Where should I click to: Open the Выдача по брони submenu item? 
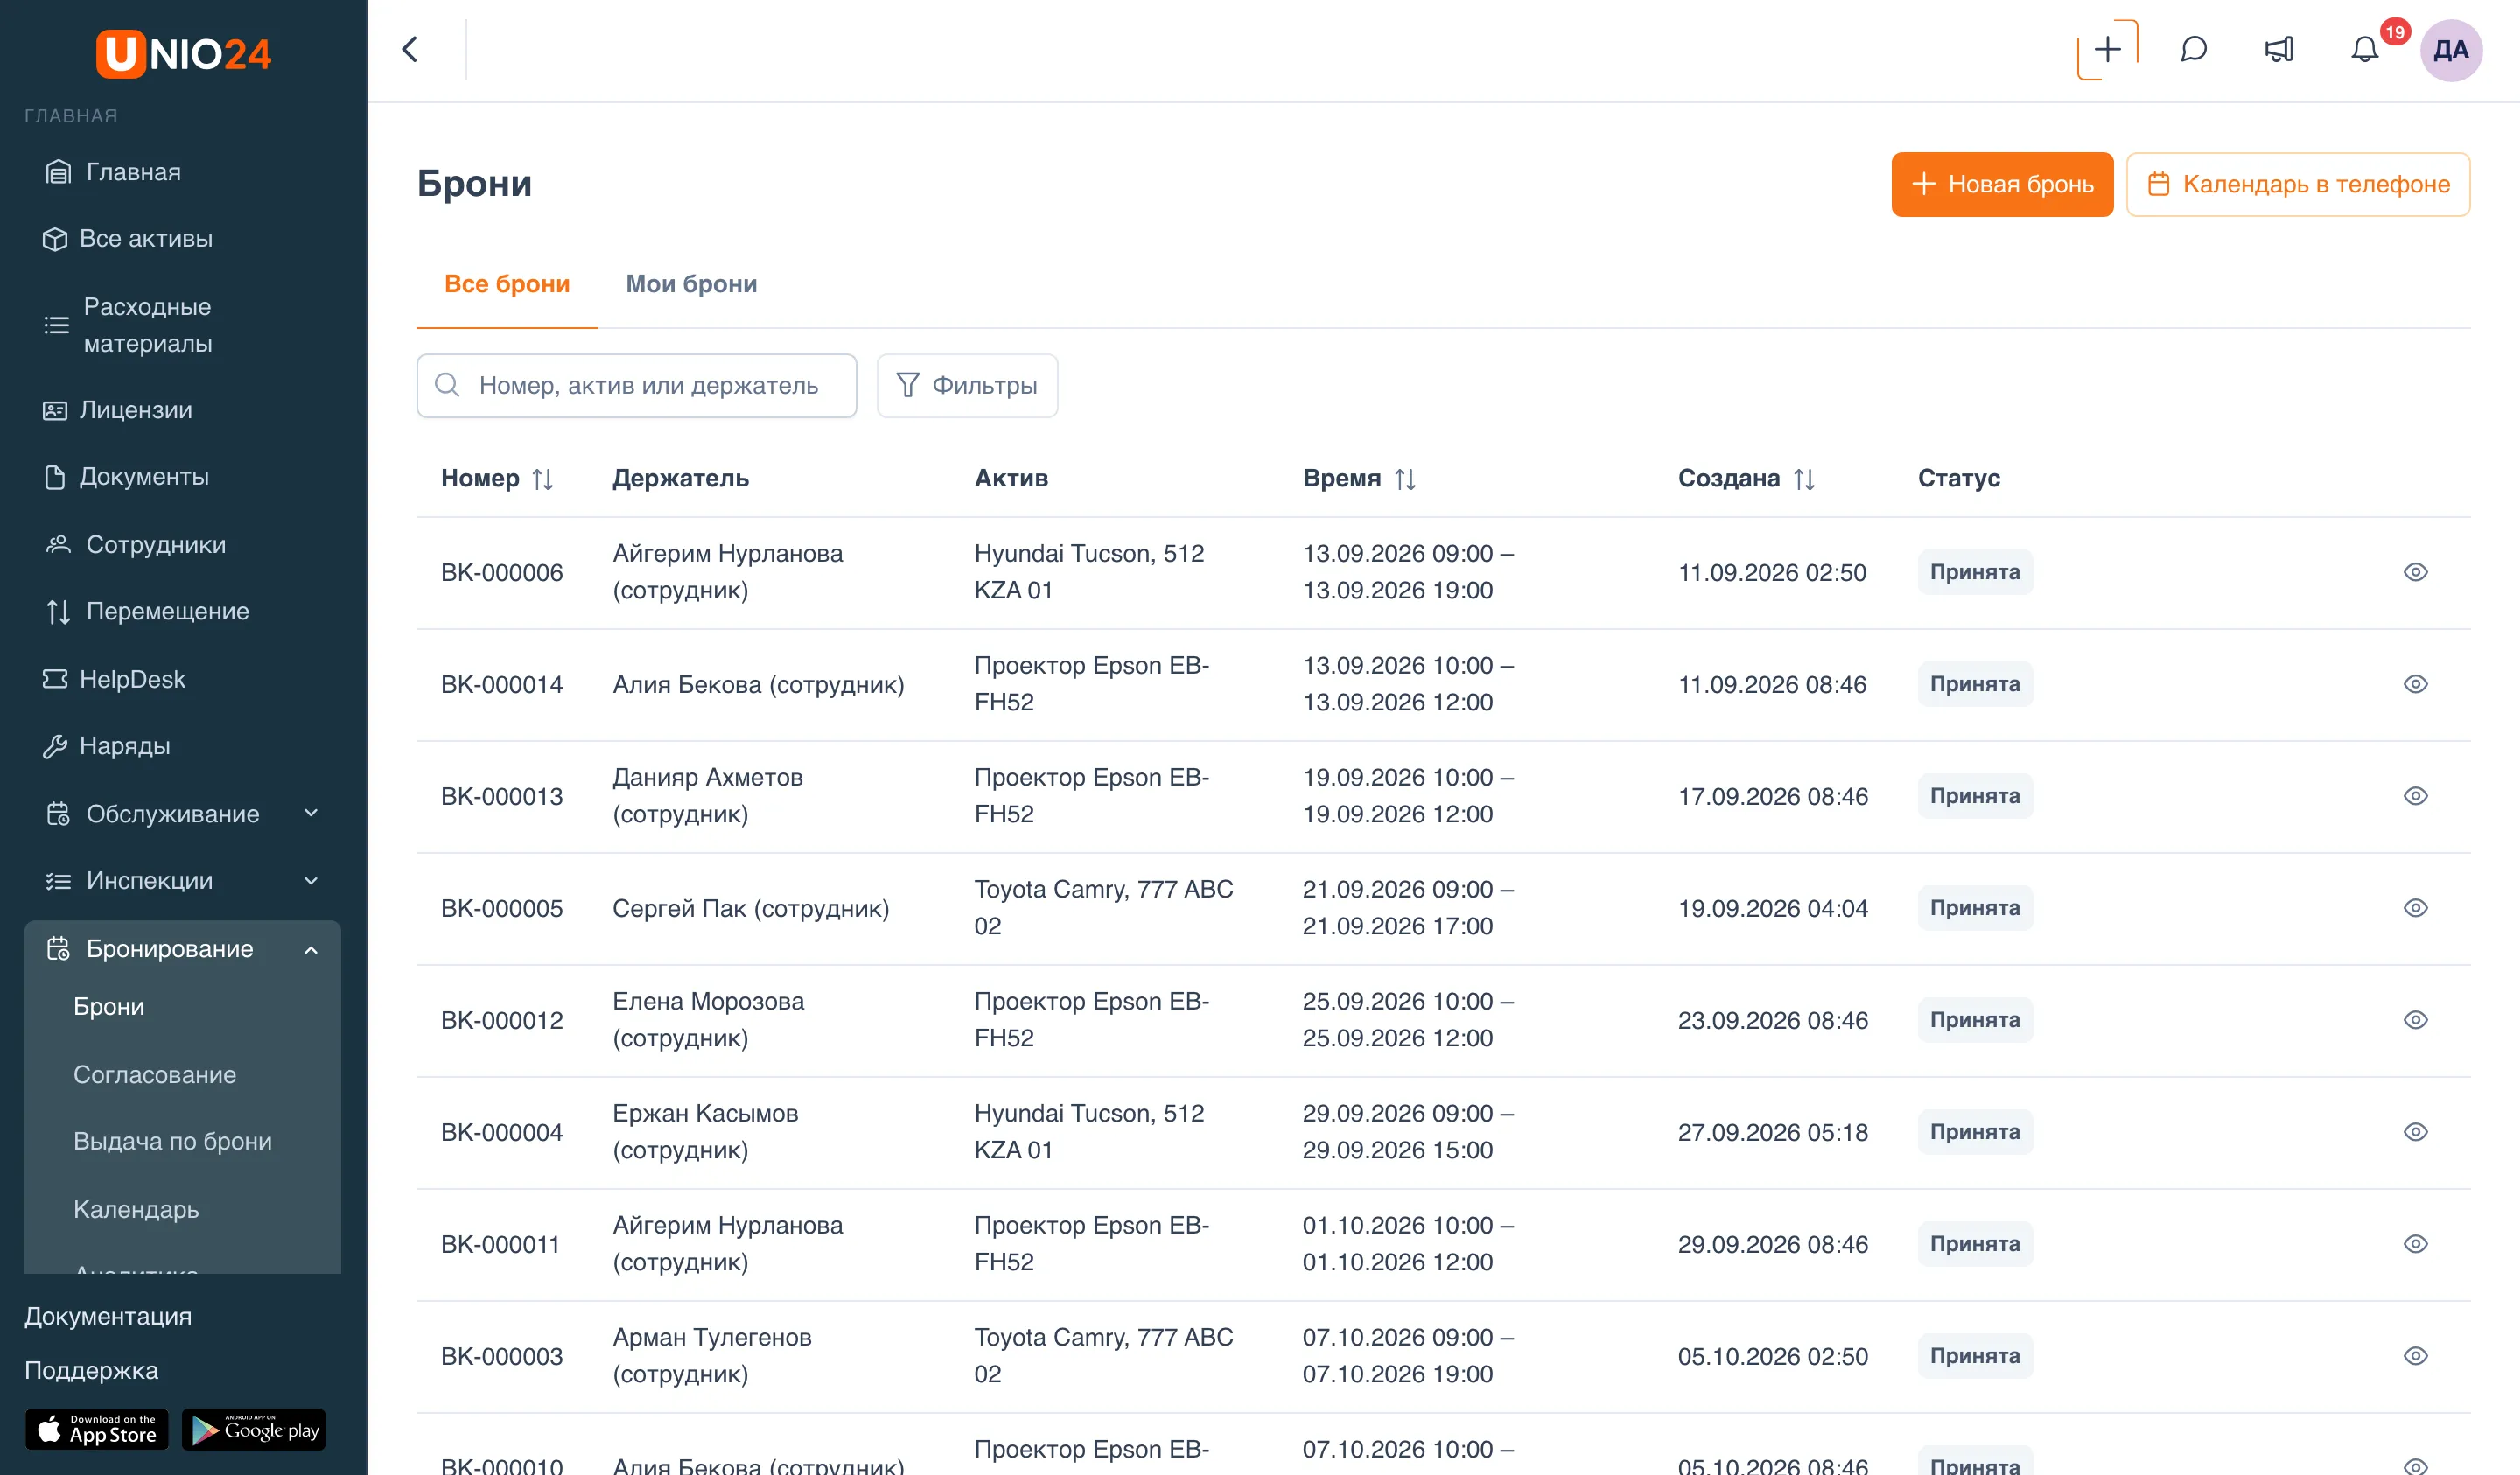click(x=172, y=1141)
